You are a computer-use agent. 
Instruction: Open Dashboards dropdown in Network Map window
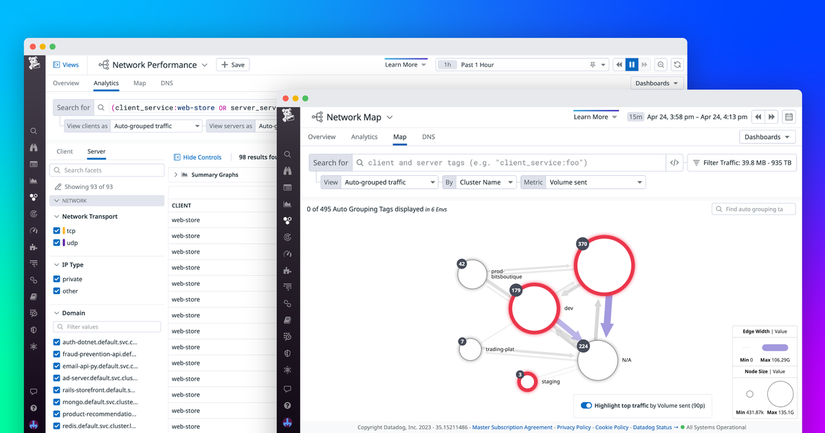tap(767, 137)
